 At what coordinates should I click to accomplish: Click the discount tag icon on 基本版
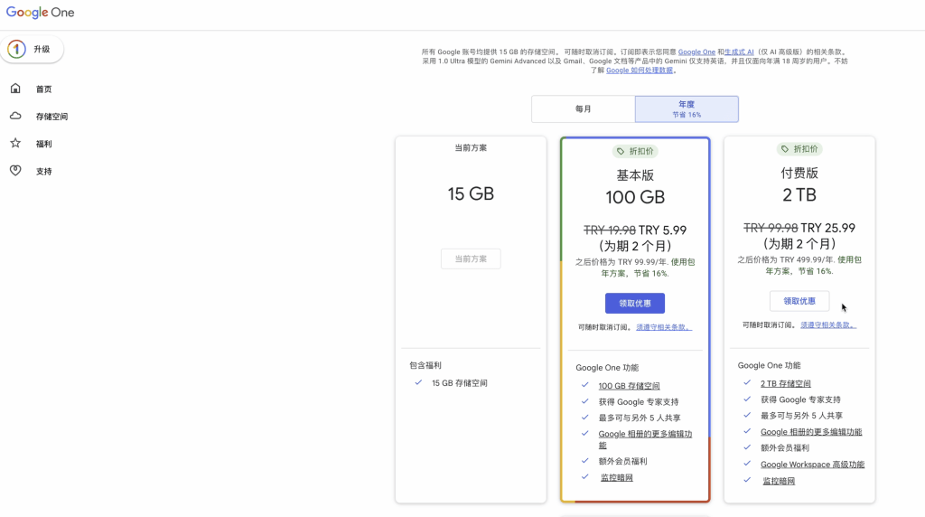[x=621, y=151]
